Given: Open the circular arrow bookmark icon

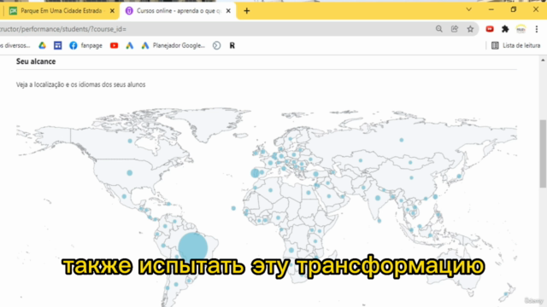Looking at the screenshot, I should [216, 45].
